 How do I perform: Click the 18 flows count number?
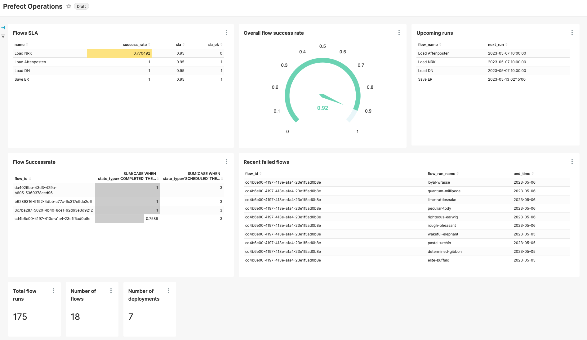tap(75, 317)
